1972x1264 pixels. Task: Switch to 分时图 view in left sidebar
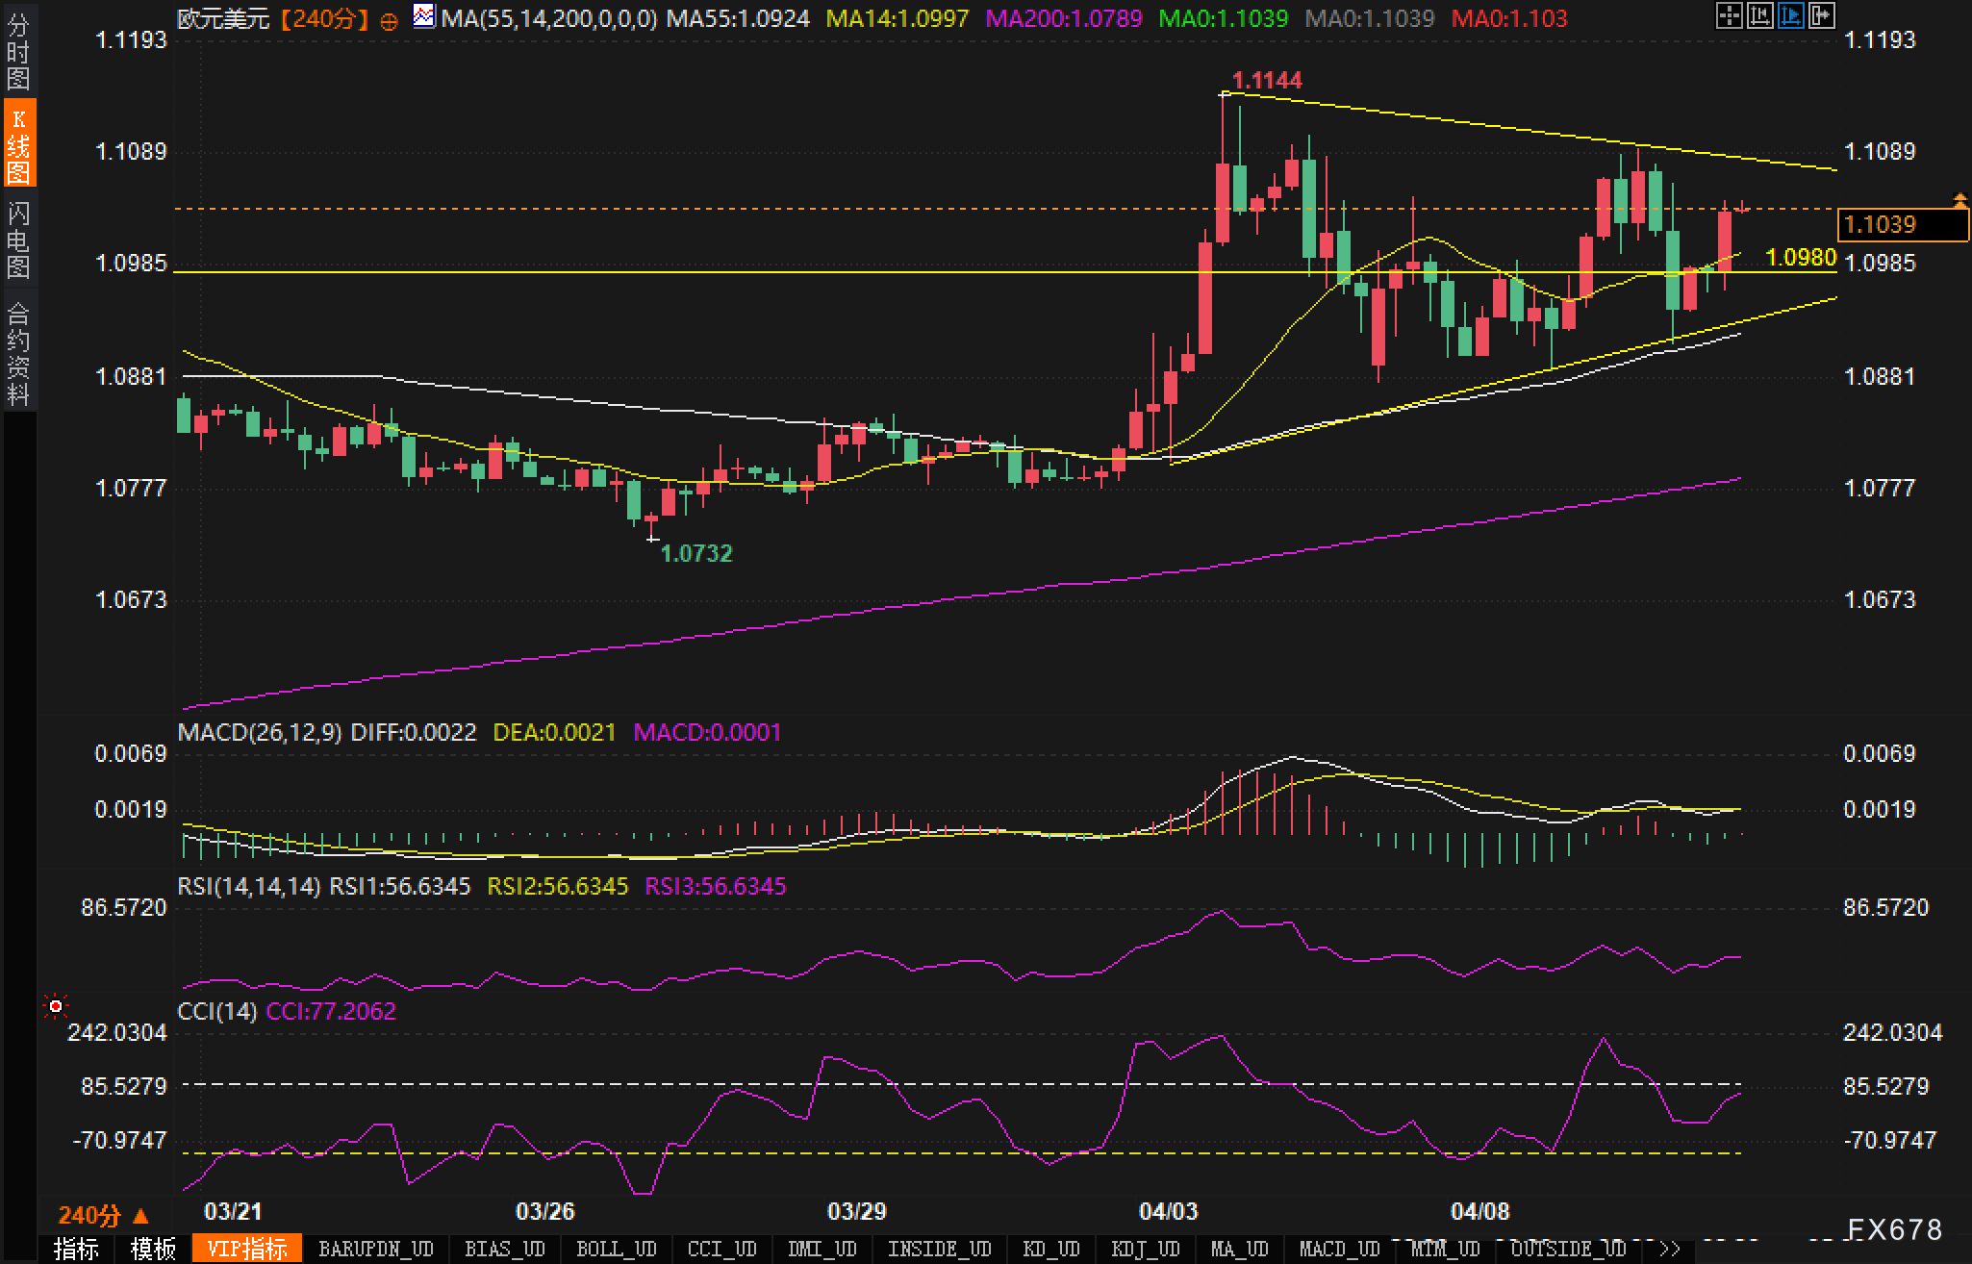tap(18, 51)
